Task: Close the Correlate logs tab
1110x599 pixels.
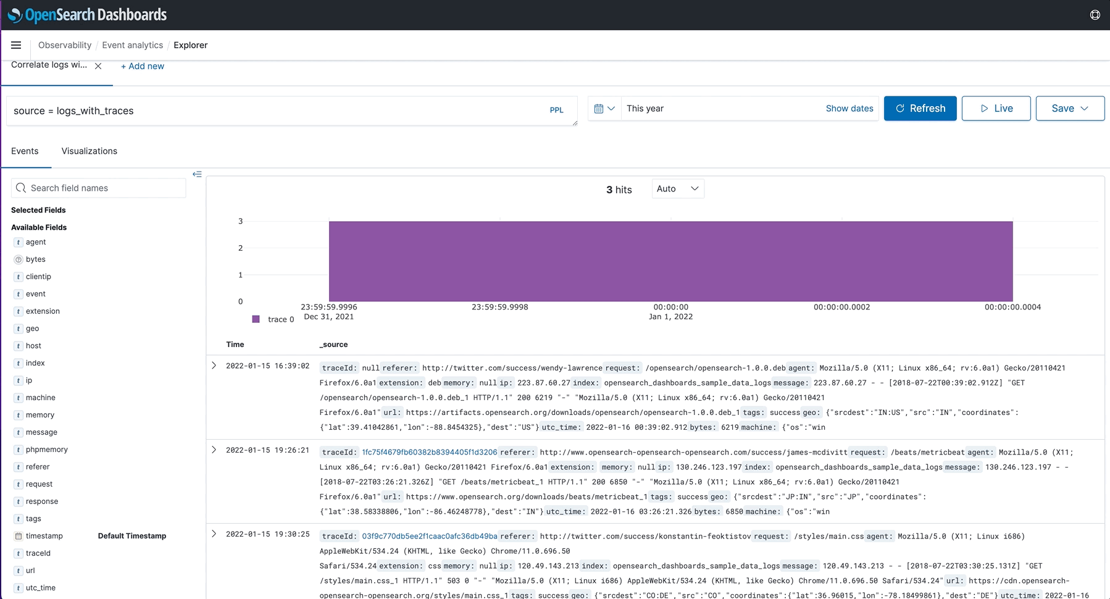Action: pyautogui.click(x=98, y=66)
